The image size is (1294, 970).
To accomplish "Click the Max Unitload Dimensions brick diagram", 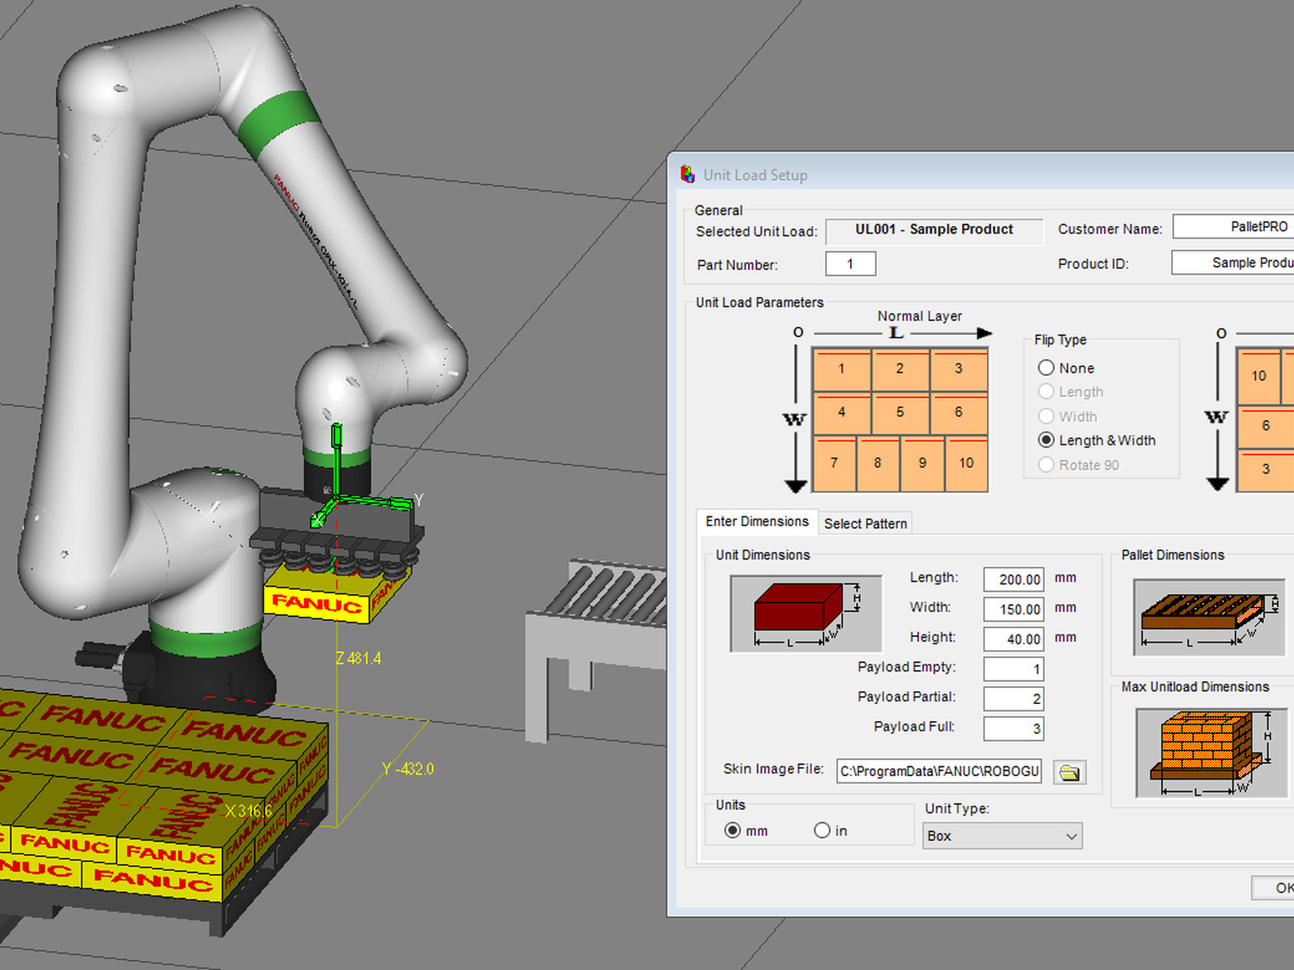I will pos(1211,753).
